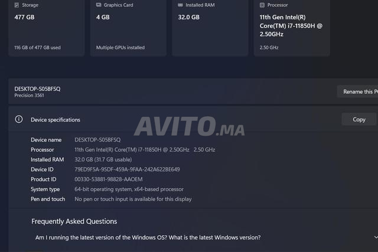This screenshot has height=252, width=378.
Task: Click the chevron beside the Windows OS question
Action: (x=376, y=237)
